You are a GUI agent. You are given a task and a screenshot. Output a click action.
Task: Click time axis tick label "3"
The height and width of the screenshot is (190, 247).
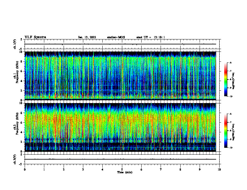(x=83, y=170)
